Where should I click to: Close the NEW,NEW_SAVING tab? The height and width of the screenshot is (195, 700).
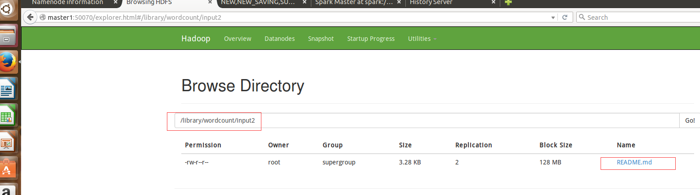[x=305, y=2]
